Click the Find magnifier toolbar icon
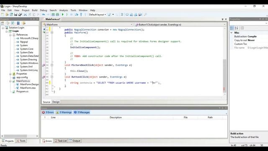 pos(145,15)
